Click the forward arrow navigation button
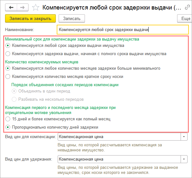Image resolution: width=192 pixels, height=178 pixels. click(x=22, y=8)
